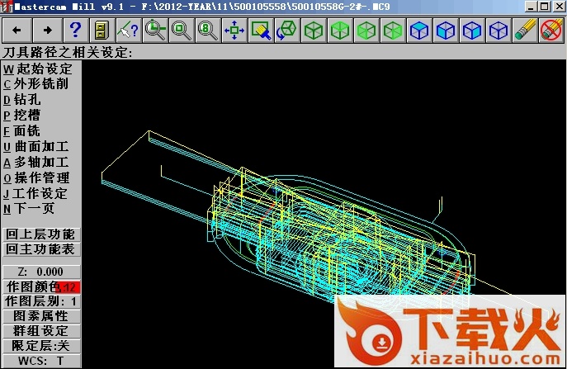Toggle 限定层:关 mask level setting
567x369 pixels.
point(41,346)
